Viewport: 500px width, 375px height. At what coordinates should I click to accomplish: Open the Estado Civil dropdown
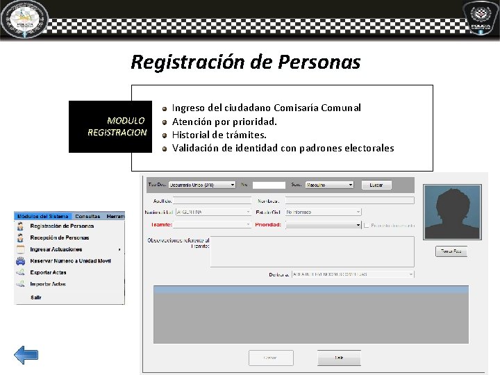[x=324, y=212]
